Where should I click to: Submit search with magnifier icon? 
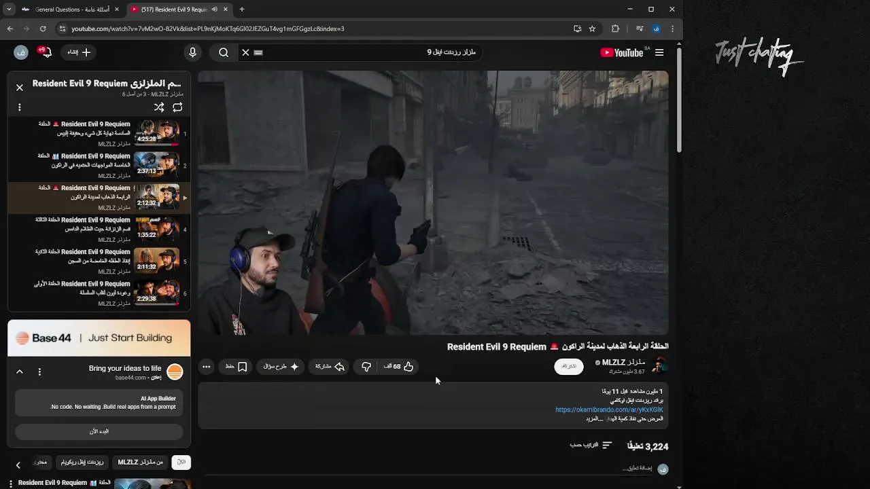coord(224,52)
